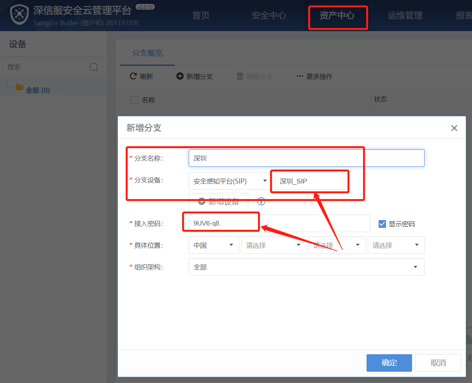Open the 运维管理 navigation menu

[405, 16]
